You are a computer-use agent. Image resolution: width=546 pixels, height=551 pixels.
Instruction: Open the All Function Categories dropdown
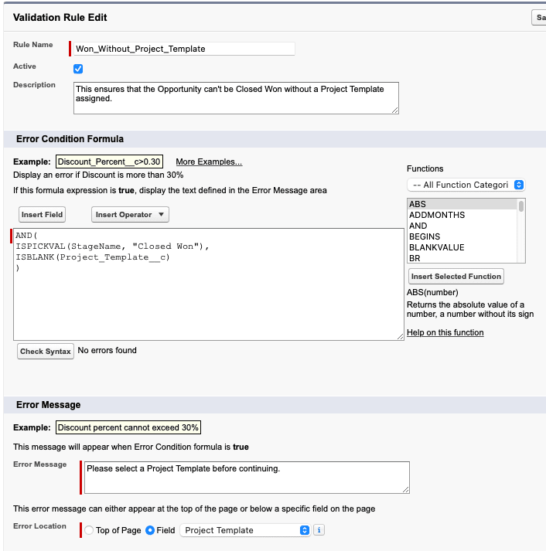click(x=466, y=185)
